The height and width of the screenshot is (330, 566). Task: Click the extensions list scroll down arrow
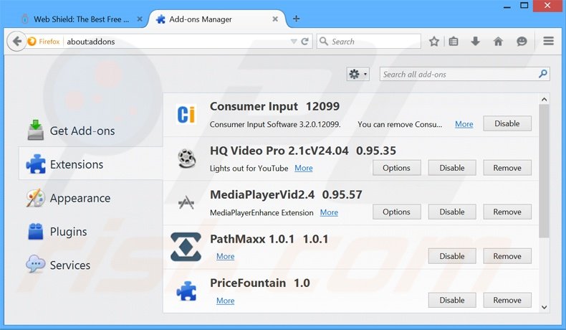point(544,307)
